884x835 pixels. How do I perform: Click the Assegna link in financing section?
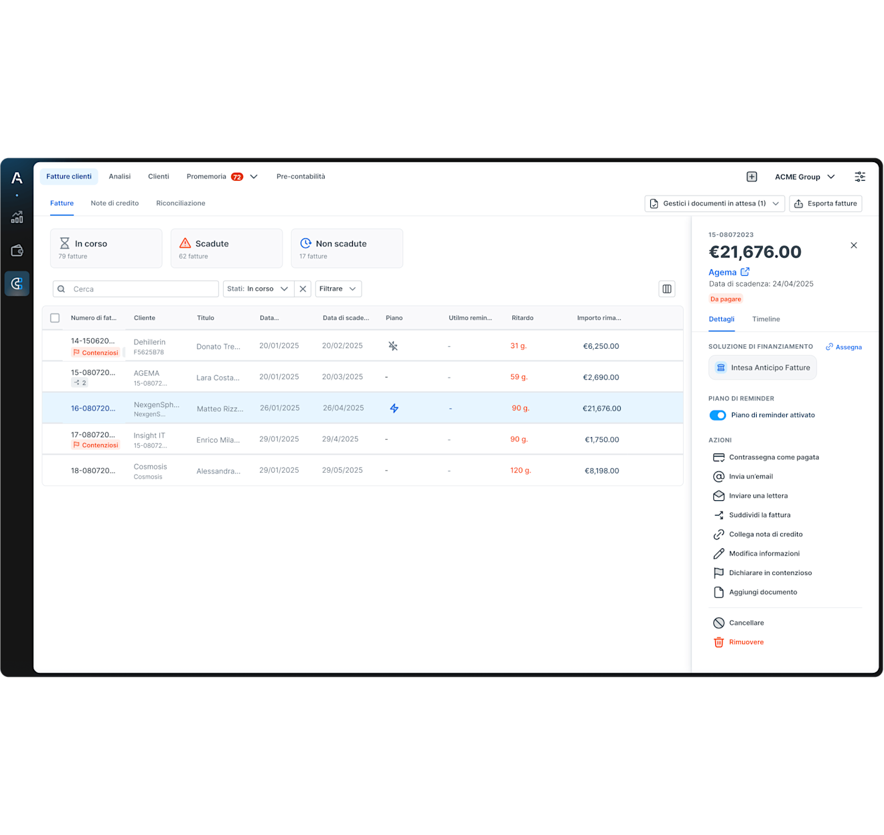click(x=844, y=347)
